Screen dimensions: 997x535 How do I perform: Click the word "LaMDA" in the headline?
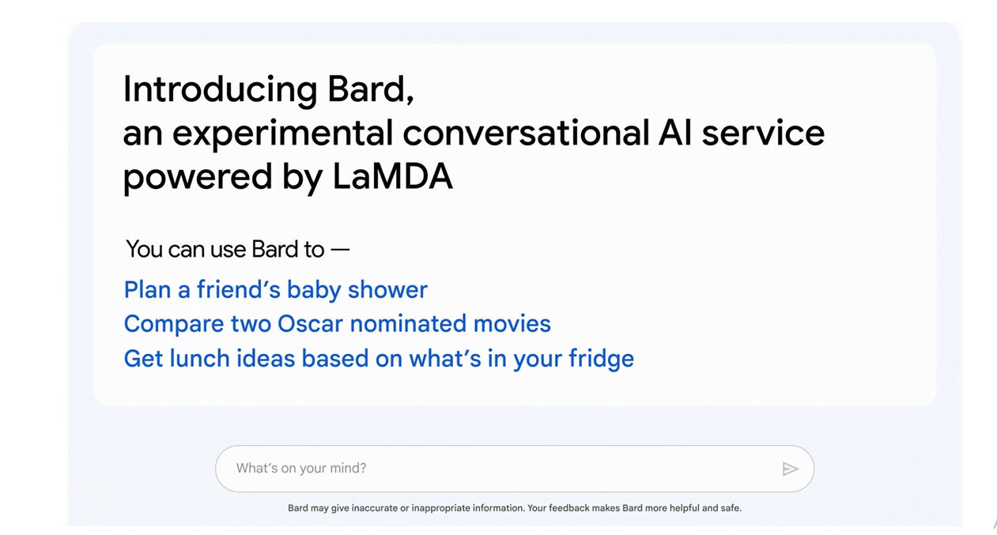coord(392,177)
